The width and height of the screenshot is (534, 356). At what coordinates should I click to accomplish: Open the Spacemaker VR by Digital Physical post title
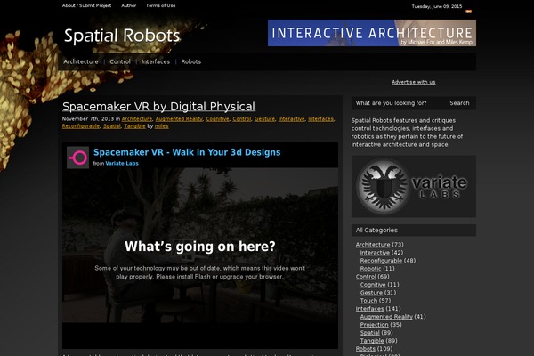158,106
